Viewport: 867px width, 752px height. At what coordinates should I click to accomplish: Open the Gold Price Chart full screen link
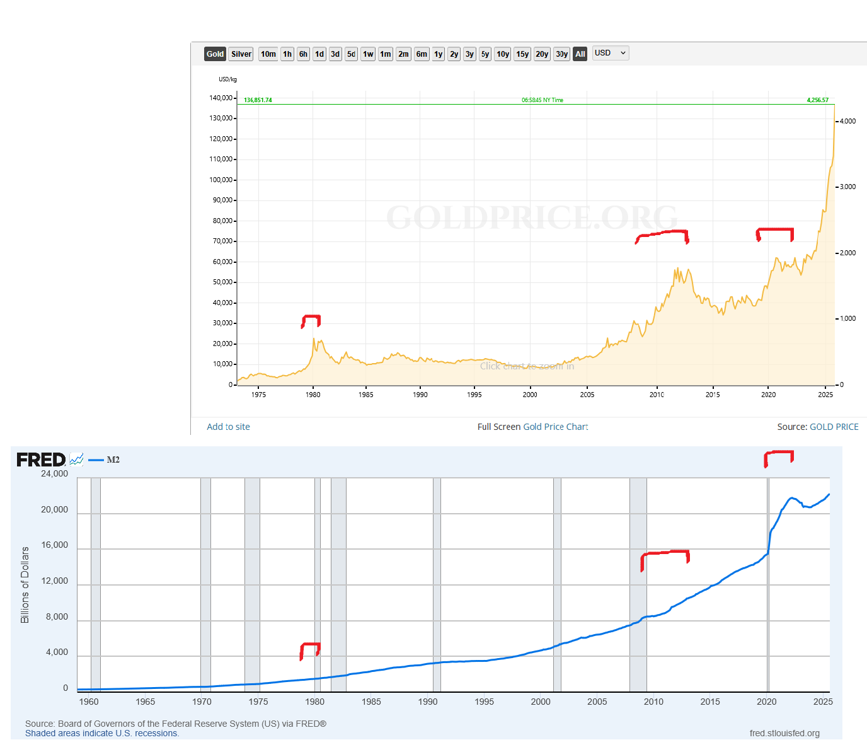pos(555,427)
